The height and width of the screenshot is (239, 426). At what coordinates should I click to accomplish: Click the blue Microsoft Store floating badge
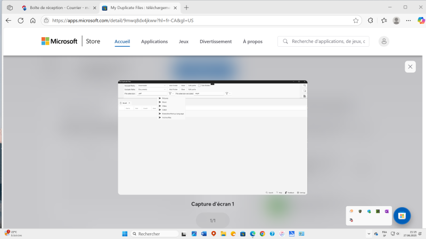pos(402,216)
